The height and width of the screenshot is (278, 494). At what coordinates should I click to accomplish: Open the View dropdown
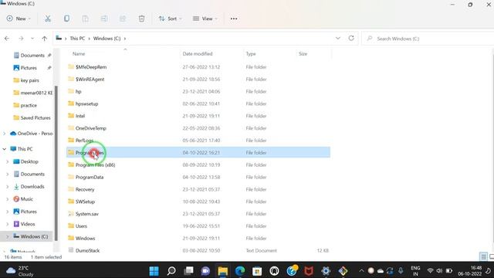pyautogui.click(x=205, y=19)
